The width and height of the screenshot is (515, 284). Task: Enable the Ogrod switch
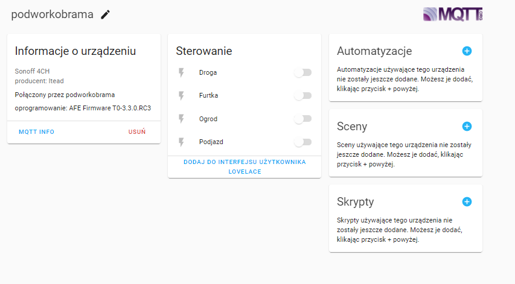click(x=303, y=119)
